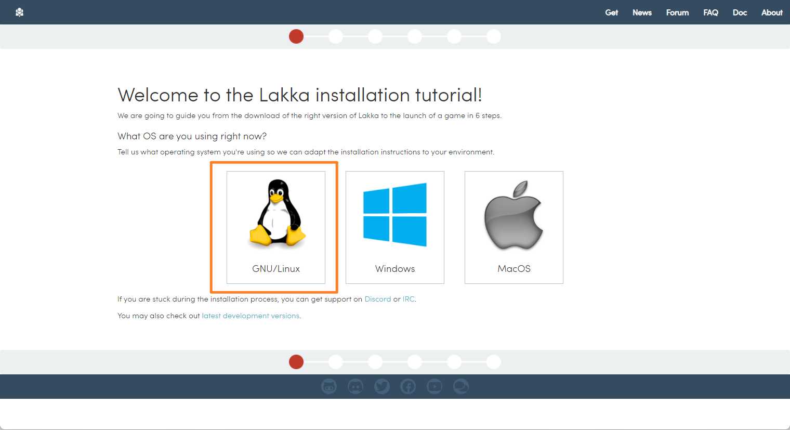This screenshot has width=790, height=430.
Task: Choose the Windows logo card
Action: (395, 227)
